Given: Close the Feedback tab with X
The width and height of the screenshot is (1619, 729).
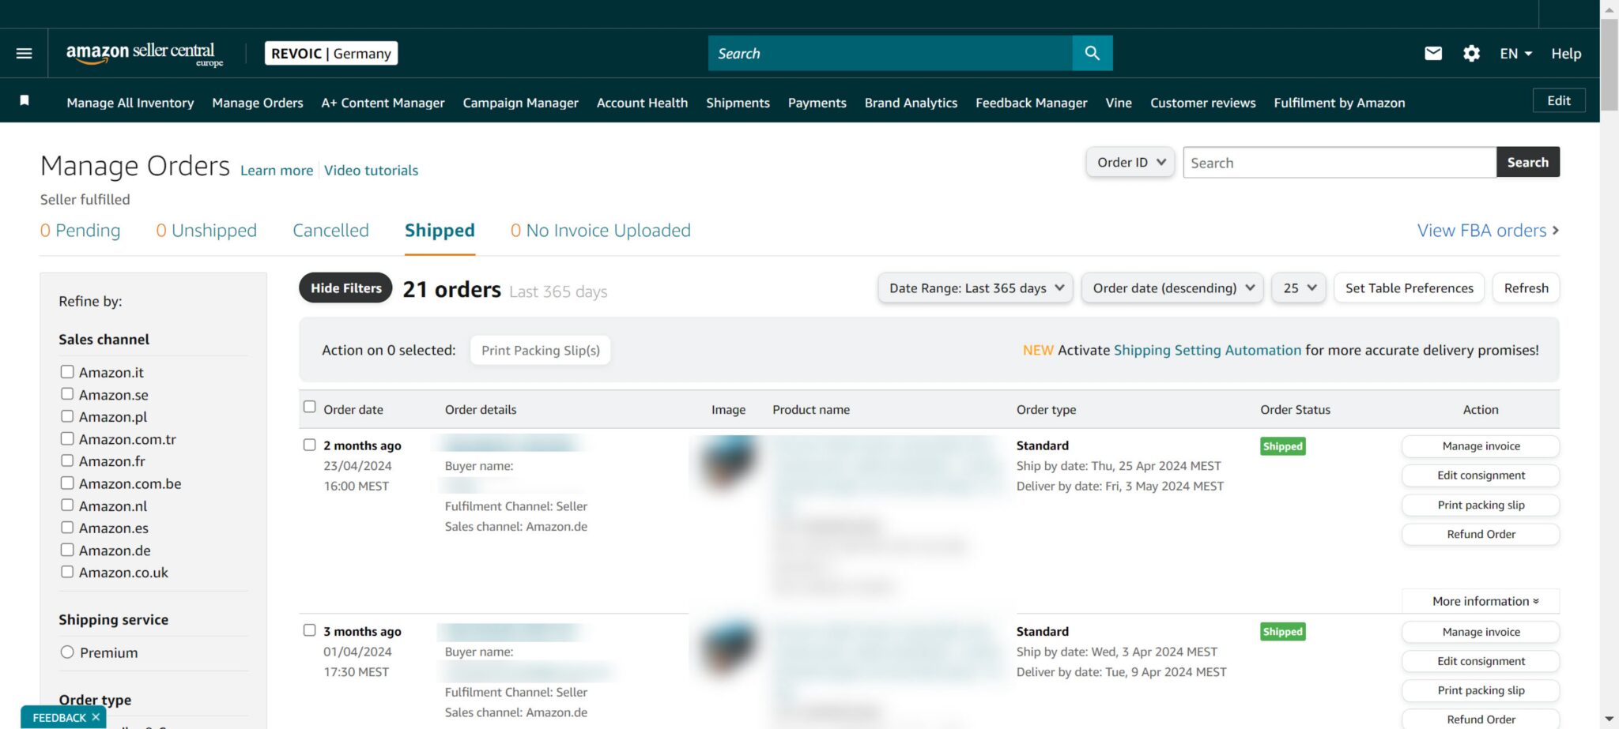Looking at the screenshot, I should point(96,717).
